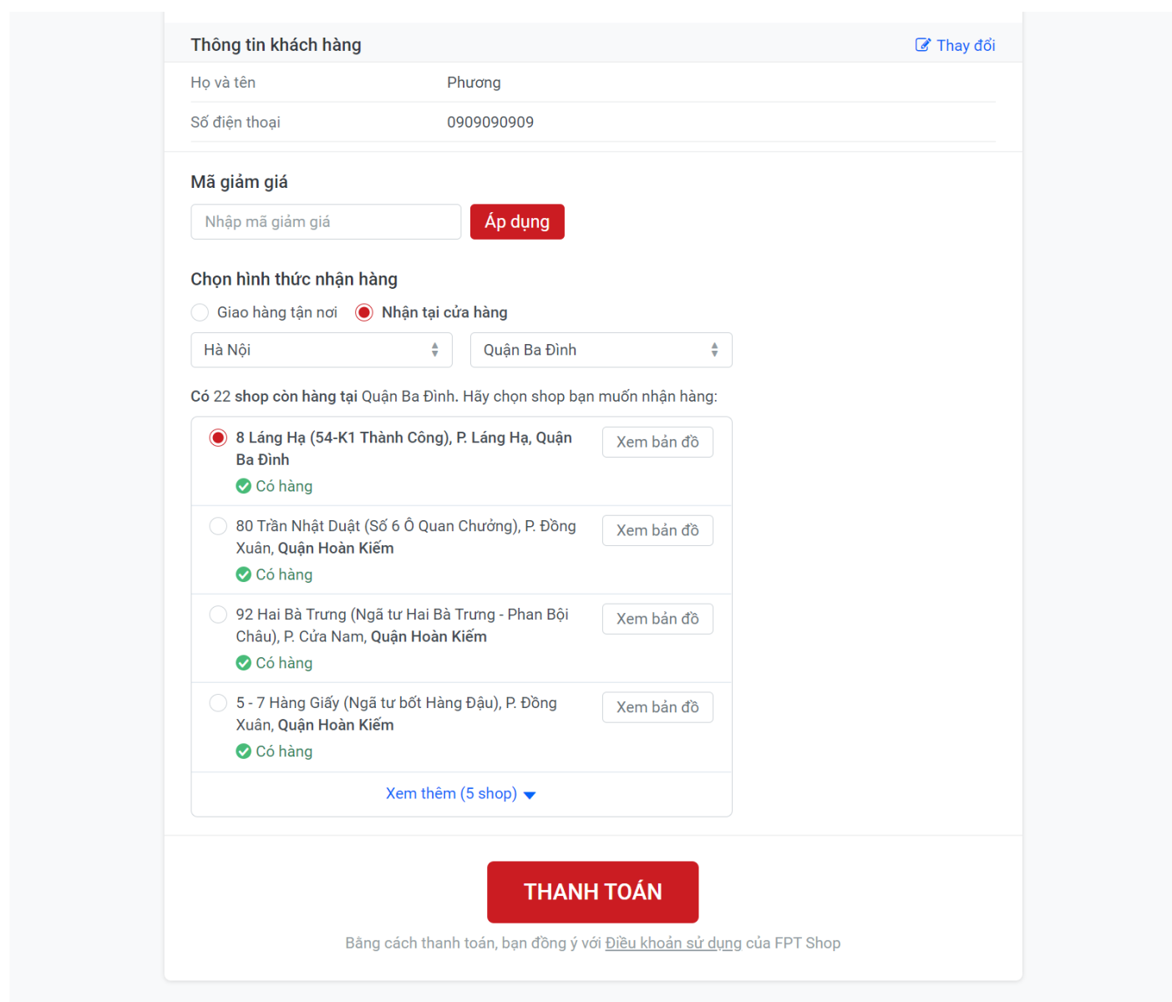Click the THANH TOÁN button

click(592, 892)
